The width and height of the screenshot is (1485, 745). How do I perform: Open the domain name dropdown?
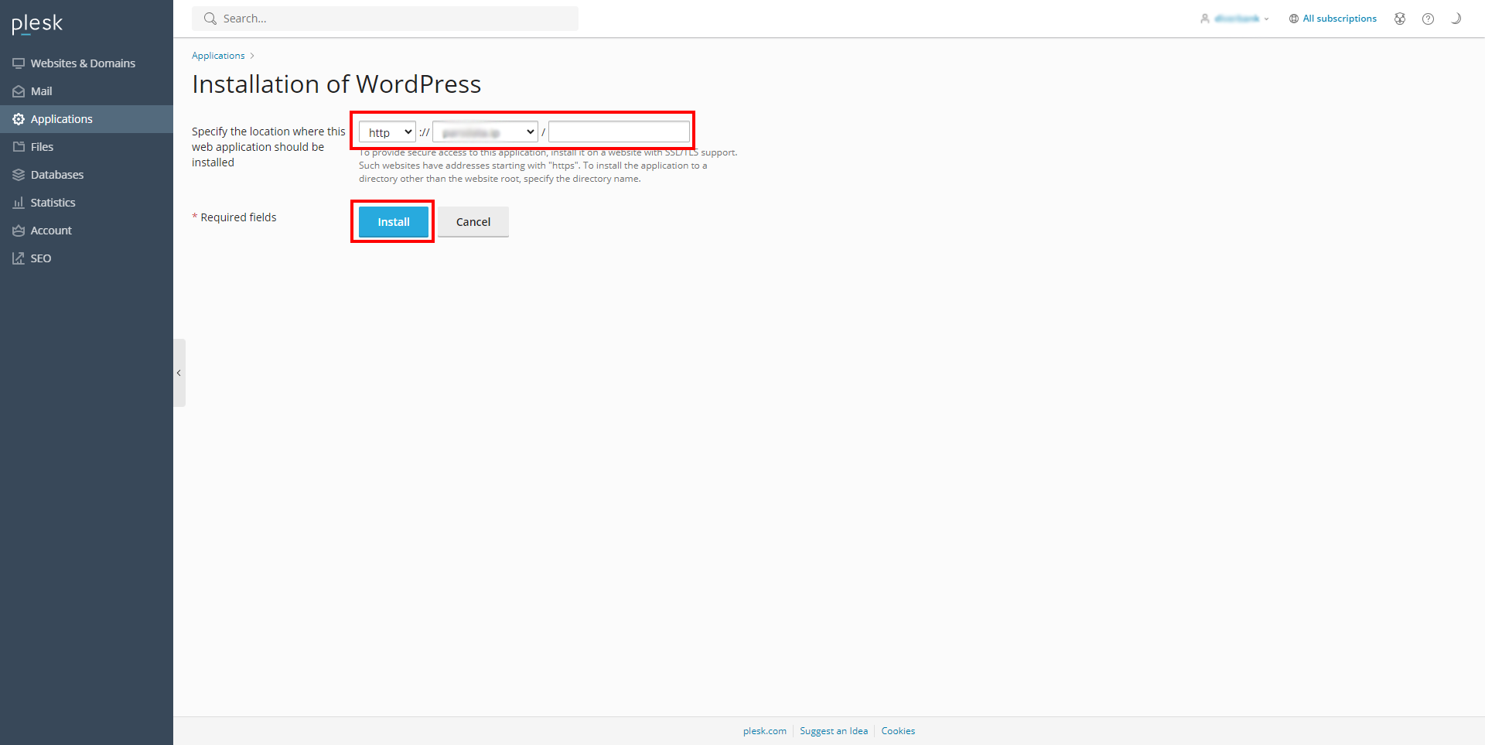[485, 132]
